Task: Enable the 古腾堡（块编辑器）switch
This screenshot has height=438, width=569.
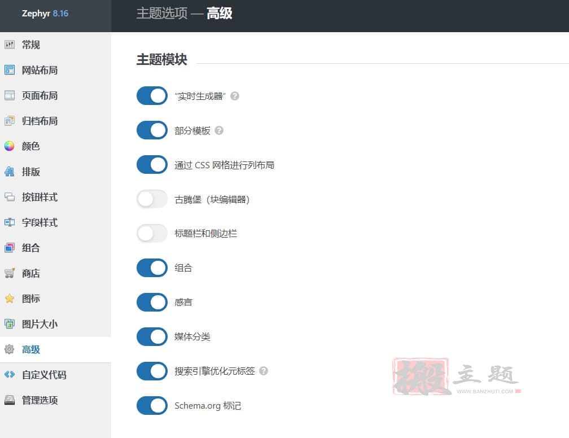Action: tap(152, 199)
